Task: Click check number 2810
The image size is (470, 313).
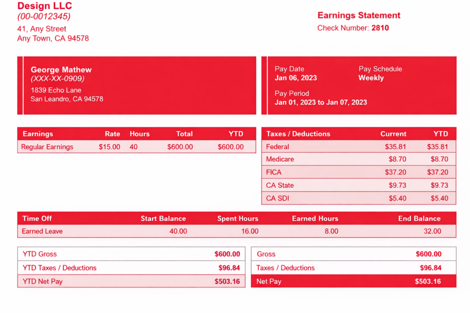Action: click(380, 28)
